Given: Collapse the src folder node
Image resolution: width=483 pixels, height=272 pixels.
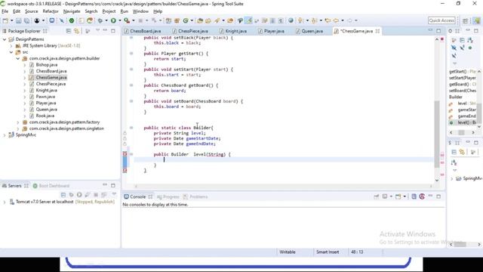Looking at the screenshot, I should click(11, 52).
